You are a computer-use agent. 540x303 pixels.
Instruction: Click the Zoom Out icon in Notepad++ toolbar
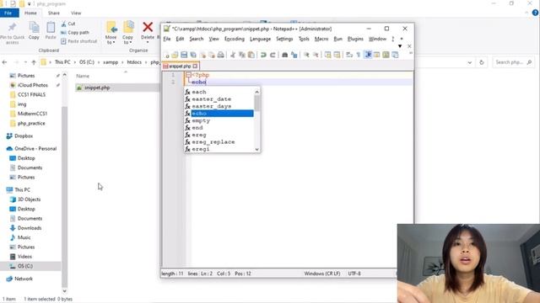[x=316, y=55]
